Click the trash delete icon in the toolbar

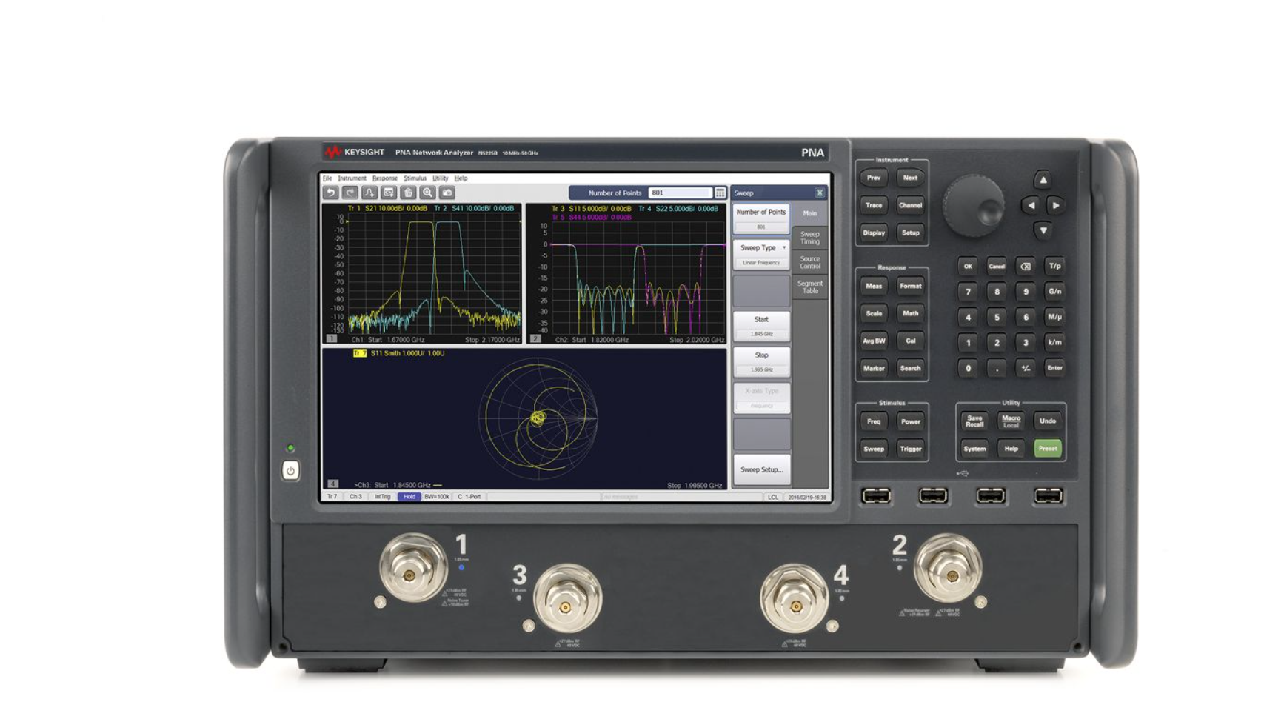click(408, 193)
